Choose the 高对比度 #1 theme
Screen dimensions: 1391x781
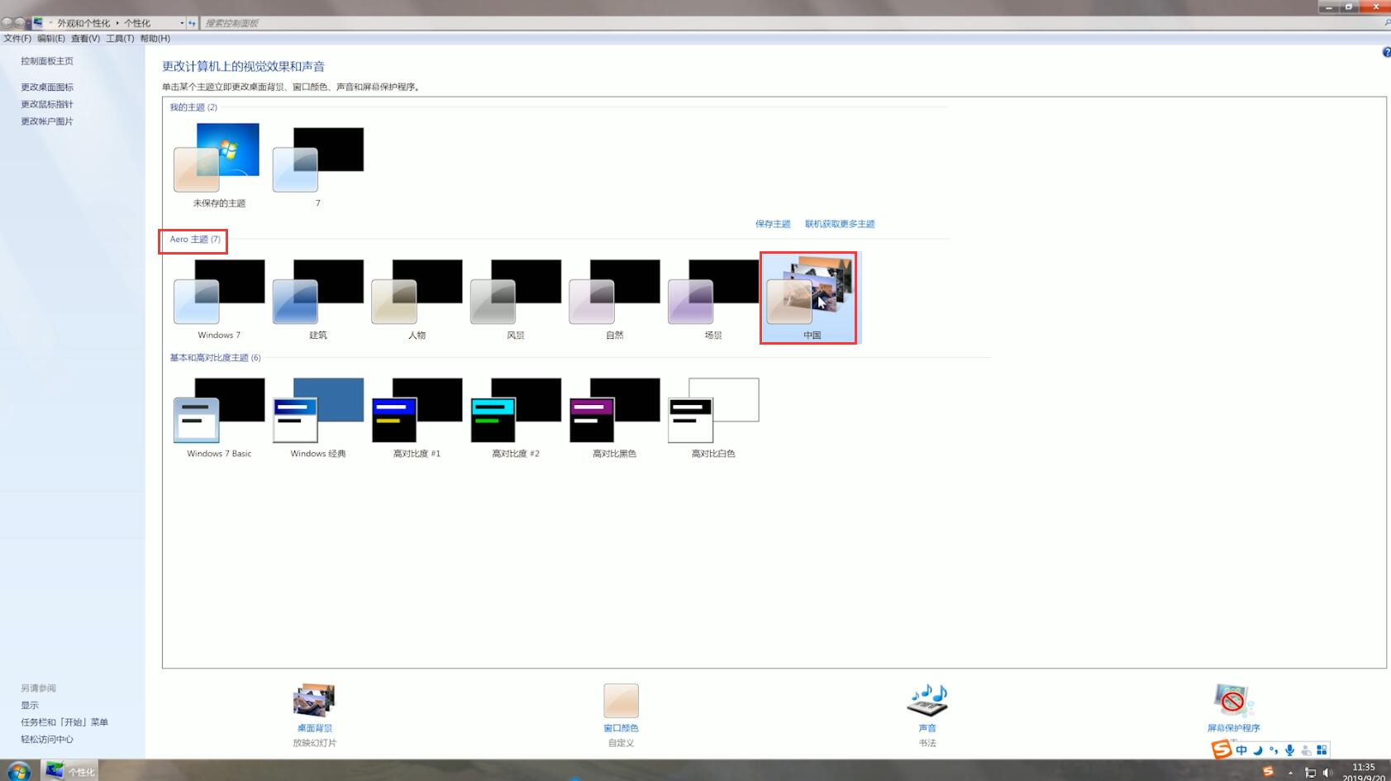(x=417, y=417)
